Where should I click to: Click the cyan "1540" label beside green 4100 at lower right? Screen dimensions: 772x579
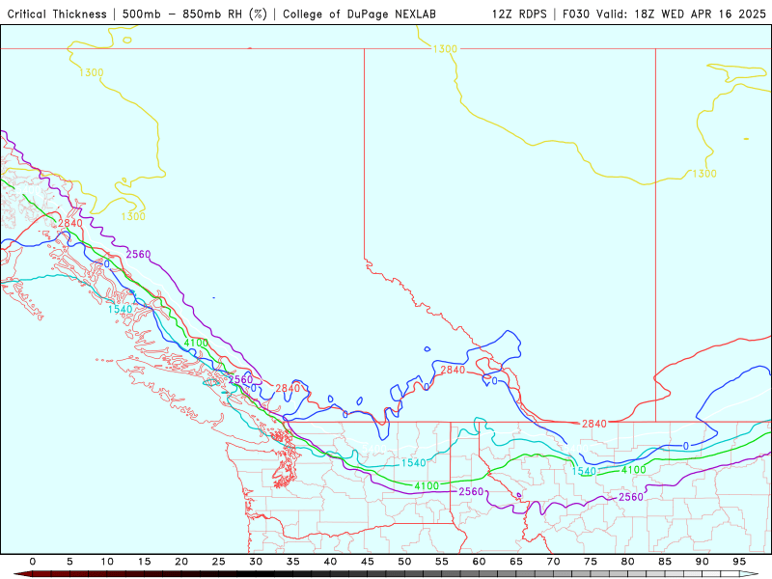click(584, 471)
